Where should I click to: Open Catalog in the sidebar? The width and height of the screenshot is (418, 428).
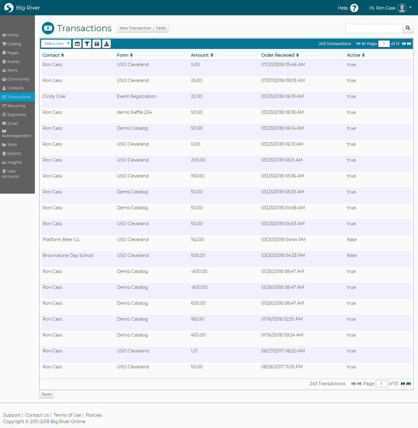click(17, 44)
